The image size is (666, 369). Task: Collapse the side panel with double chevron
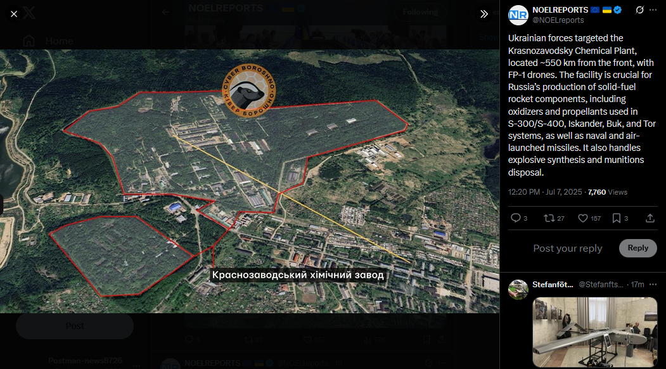(x=483, y=14)
